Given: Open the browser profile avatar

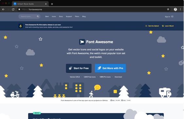Looking at the screenshot, I should pos(175,9).
